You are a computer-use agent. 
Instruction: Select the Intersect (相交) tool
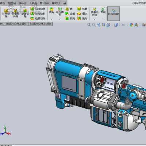[82, 14]
